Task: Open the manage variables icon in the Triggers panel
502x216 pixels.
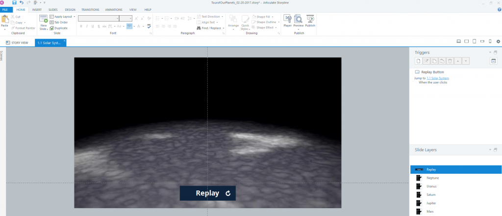Action: click(x=494, y=61)
